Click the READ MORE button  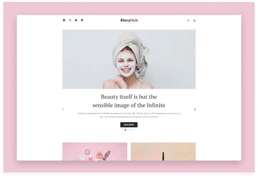tap(129, 125)
